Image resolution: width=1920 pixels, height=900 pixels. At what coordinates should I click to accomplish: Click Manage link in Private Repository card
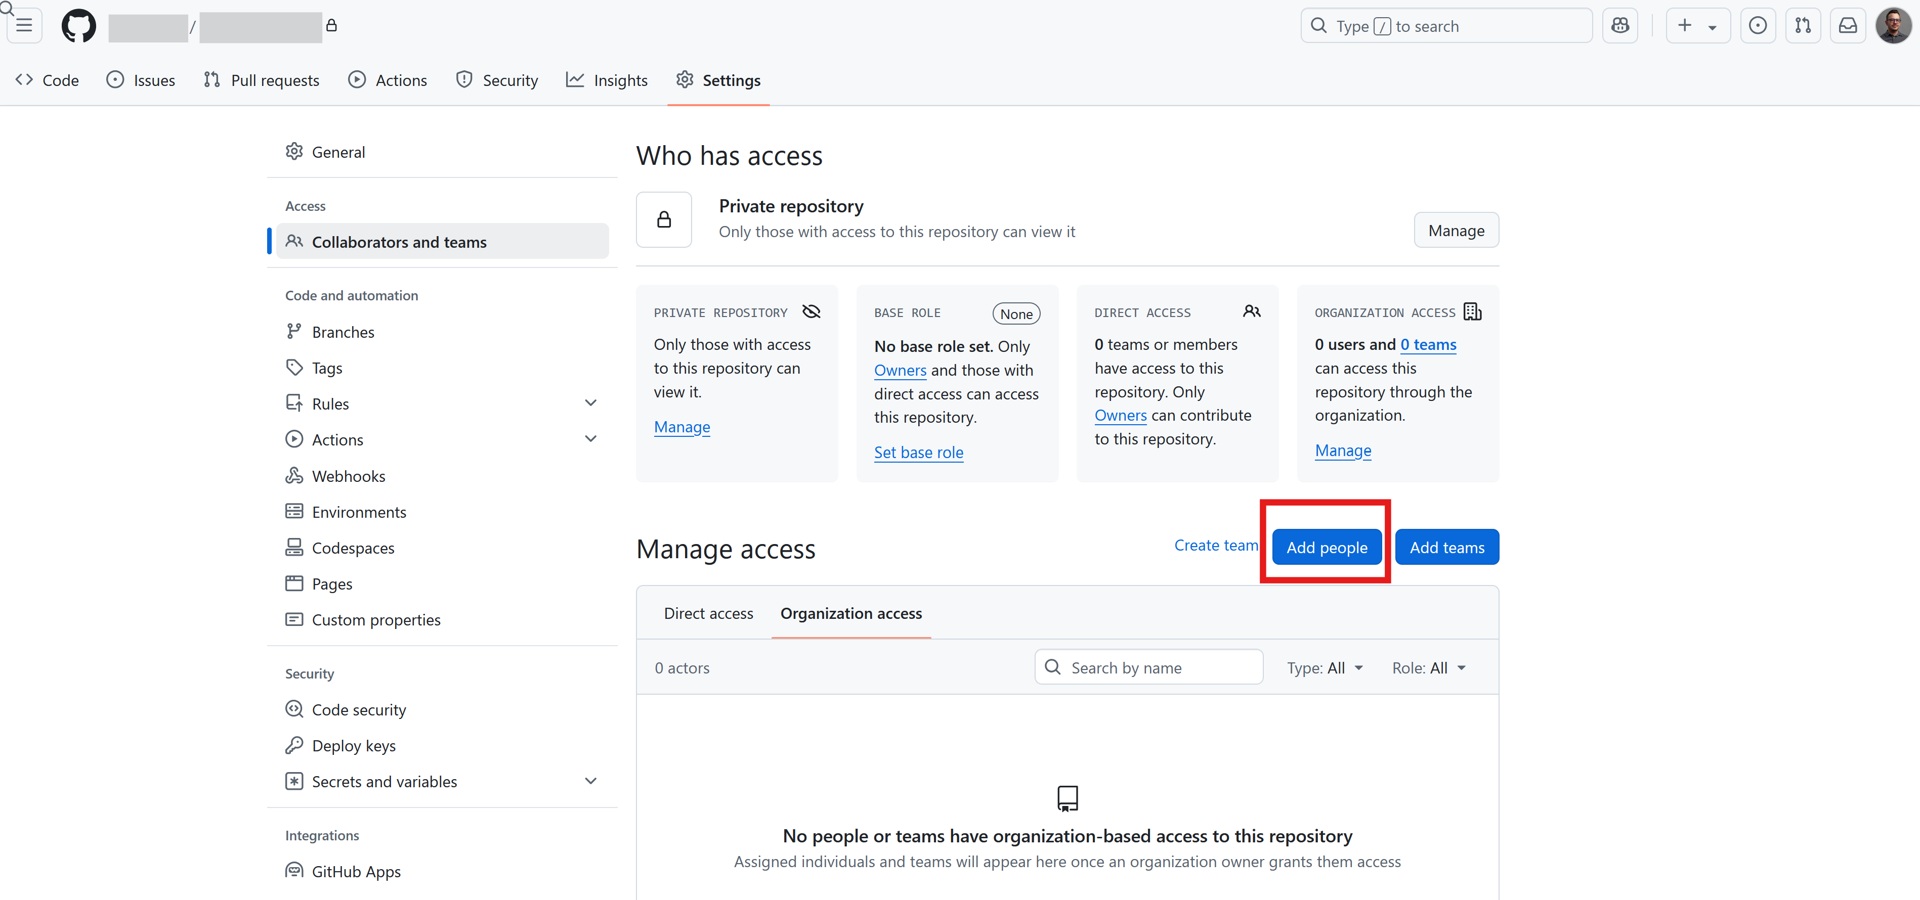(681, 427)
